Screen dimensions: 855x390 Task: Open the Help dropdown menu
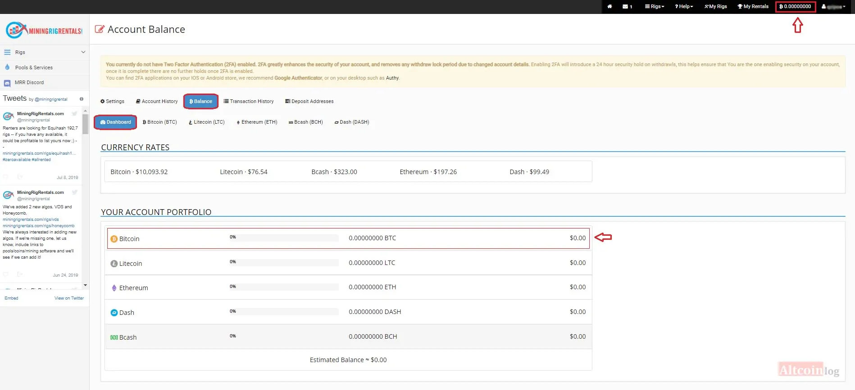pyautogui.click(x=684, y=6)
